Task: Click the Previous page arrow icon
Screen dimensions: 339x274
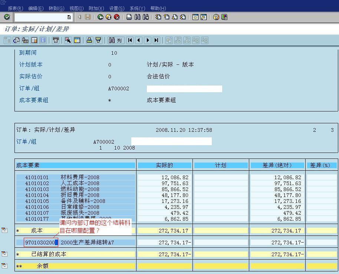Action: 139,40
